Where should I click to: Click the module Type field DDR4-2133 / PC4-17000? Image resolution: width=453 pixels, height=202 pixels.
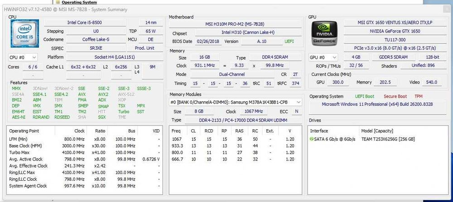click(x=243, y=120)
